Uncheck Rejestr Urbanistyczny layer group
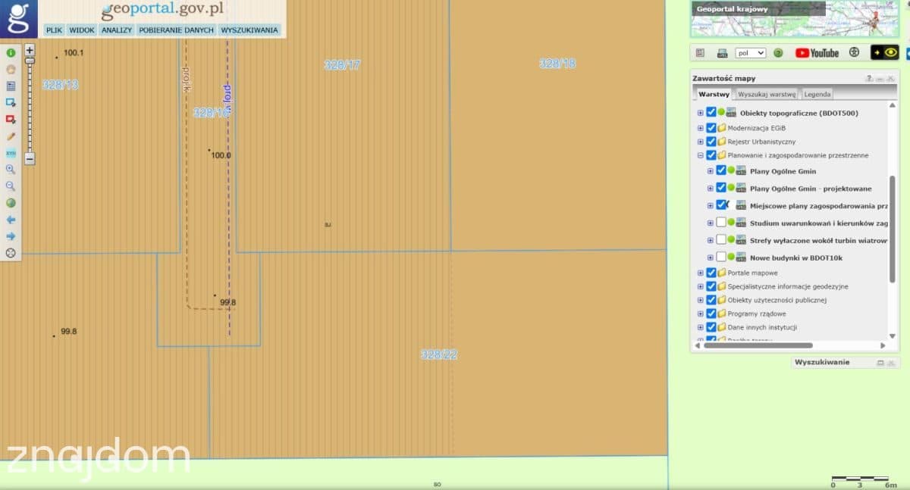Screen dimensions: 910x490 pos(711,141)
